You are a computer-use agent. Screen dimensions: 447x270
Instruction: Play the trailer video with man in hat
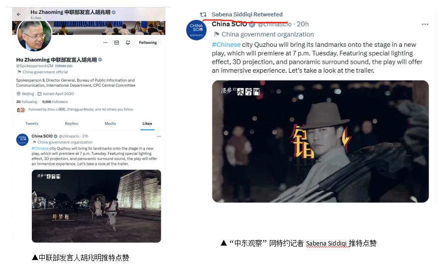click(x=320, y=141)
